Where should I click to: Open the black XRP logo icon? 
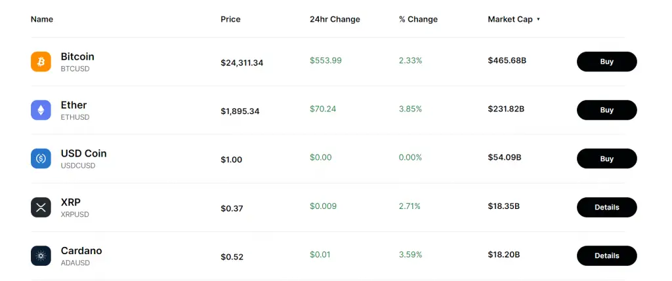[41, 208]
